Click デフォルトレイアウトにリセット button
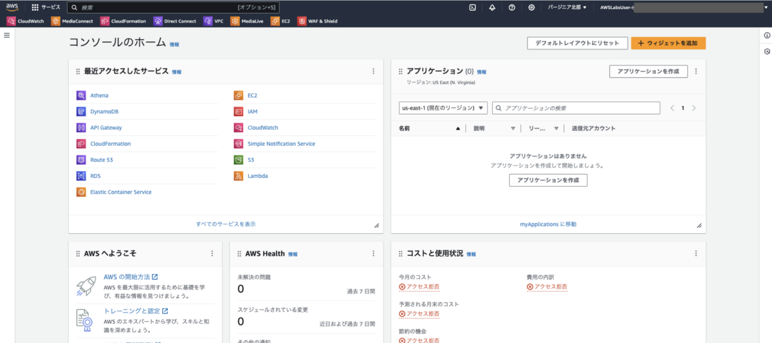This screenshot has width=772, height=343. (x=577, y=43)
